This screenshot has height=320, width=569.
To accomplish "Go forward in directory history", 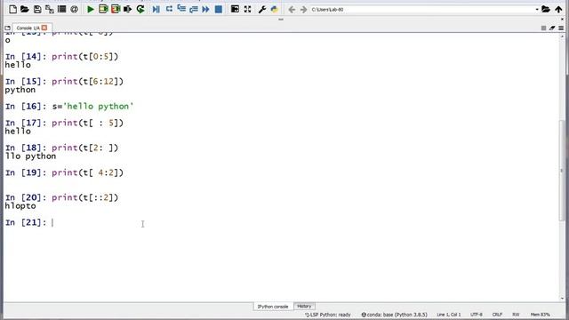I will pyautogui.click(x=304, y=10).
